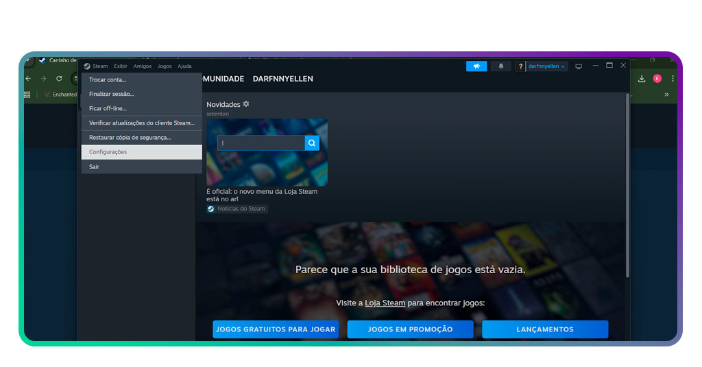Click the magnifier search button

[312, 143]
